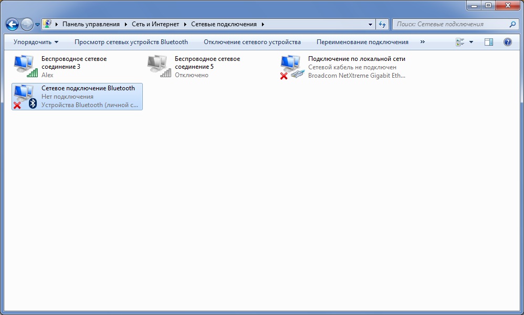The image size is (524, 315).
Task: Click Broadcom NetXtreme Gigabit Eth... text
Action: (x=357, y=76)
